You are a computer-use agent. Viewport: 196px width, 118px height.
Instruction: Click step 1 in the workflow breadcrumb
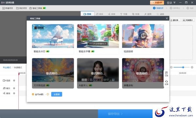(x=158, y=8)
